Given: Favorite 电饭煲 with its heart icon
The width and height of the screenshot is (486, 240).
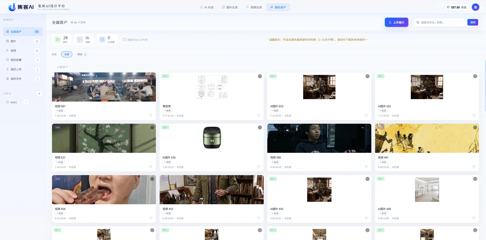Looking at the screenshot, I should pyautogui.click(x=258, y=115).
